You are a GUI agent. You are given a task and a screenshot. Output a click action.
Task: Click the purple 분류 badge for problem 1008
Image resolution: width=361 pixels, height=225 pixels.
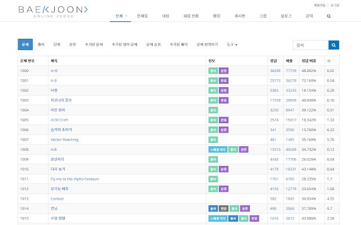click(244, 150)
